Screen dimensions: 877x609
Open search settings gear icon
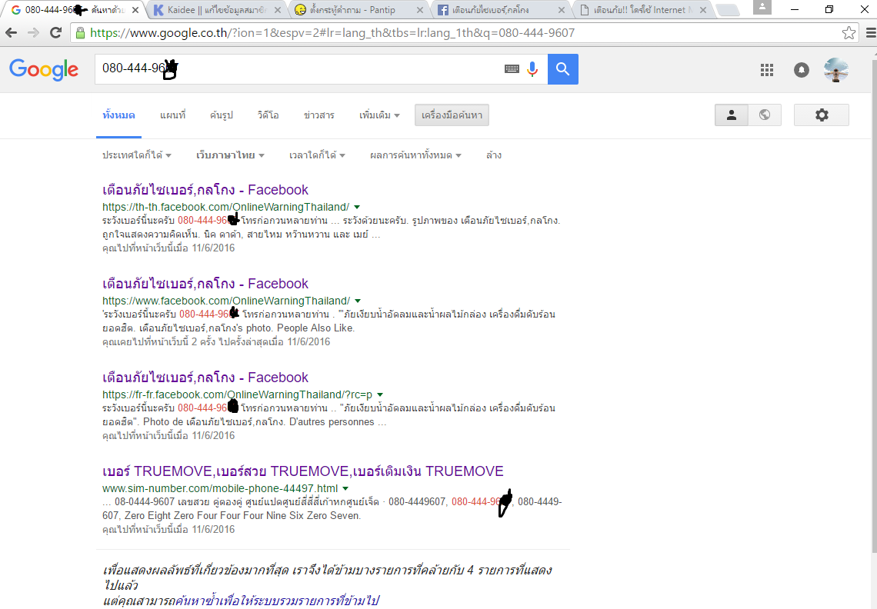[821, 115]
